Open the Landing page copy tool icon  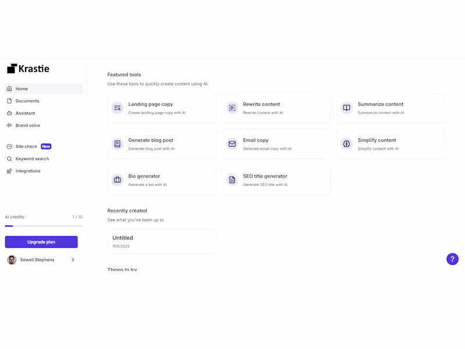[x=116, y=108]
